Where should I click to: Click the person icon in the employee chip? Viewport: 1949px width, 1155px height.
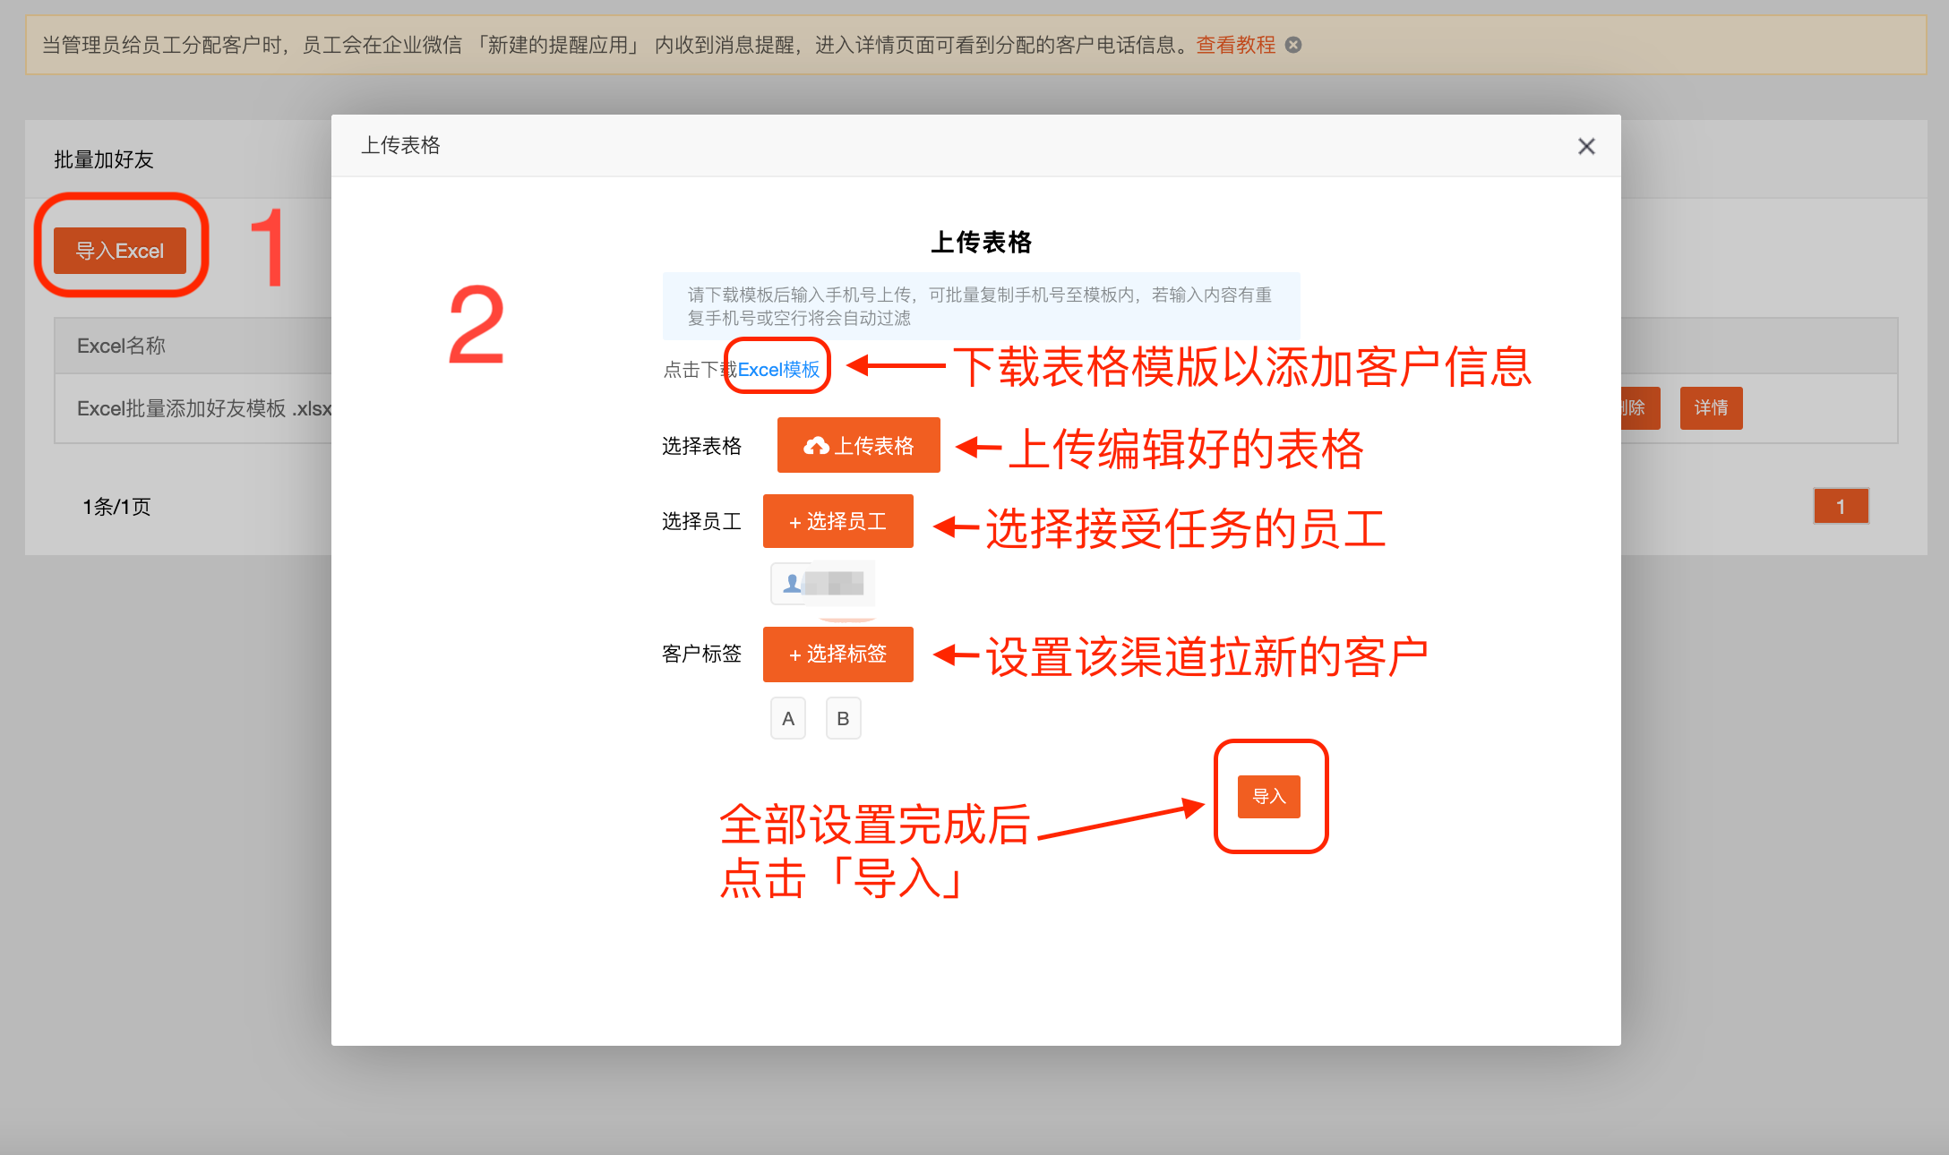coord(791,583)
